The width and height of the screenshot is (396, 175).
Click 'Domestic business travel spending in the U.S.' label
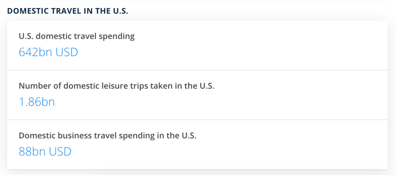[x=108, y=136]
